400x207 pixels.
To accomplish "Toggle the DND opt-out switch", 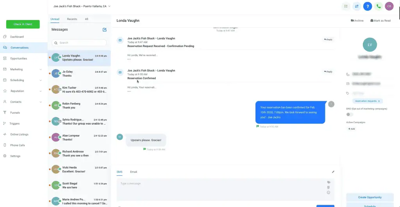I will pyautogui.click(x=350, y=114).
